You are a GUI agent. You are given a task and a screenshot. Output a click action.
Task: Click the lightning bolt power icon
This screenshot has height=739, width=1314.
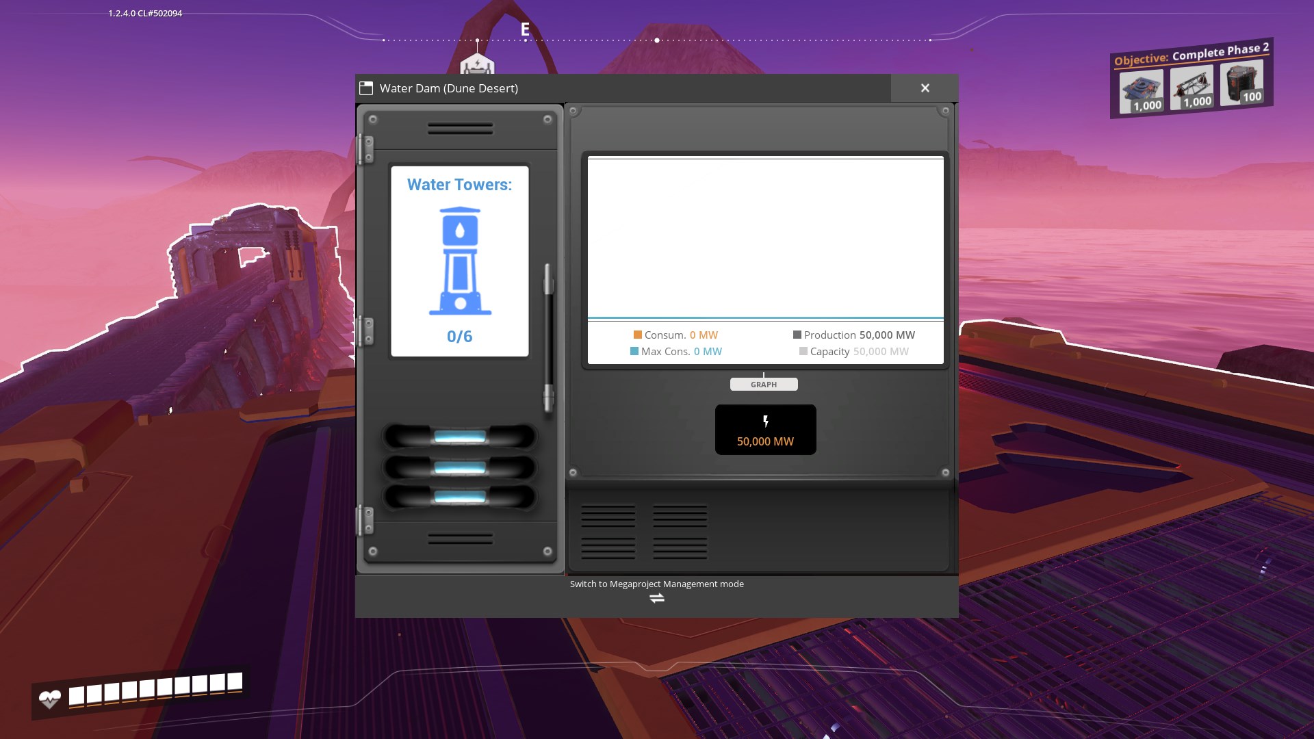(766, 422)
